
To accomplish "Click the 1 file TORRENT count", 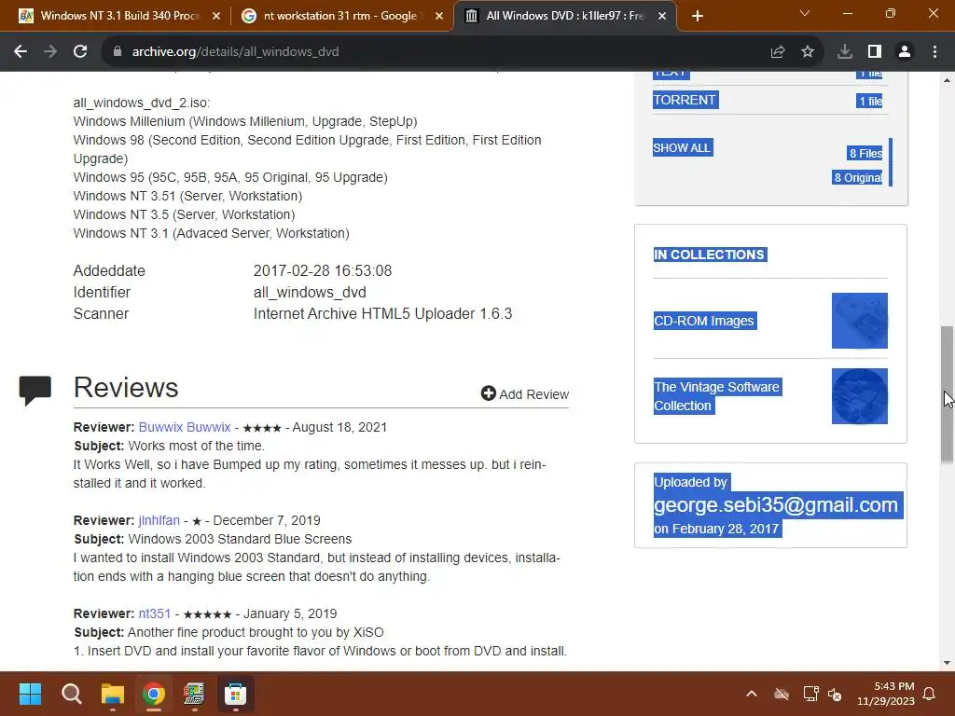I will tap(870, 101).
